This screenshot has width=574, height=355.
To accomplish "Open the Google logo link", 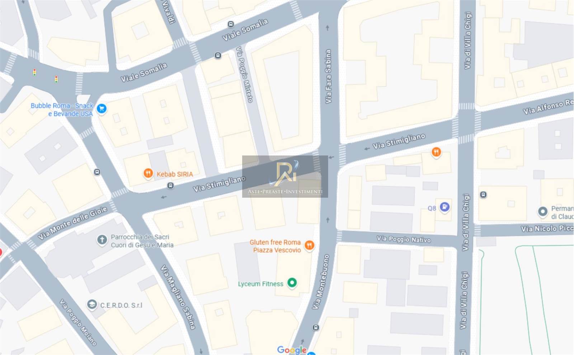I will (x=292, y=350).
